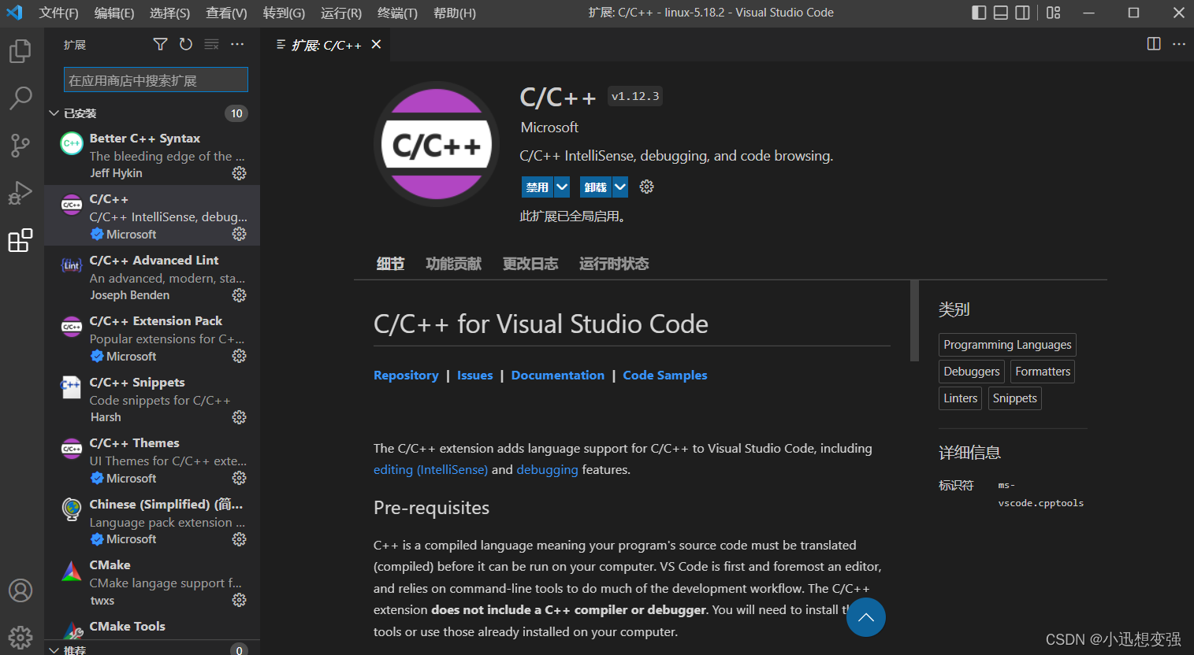Image resolution: width=1194 pixels, height=655 pixels.
Task: Toggle the bottom panel visibility
Action: point(1000,12)
